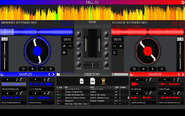This screenshot has height=116, width=185.
Task: Click the red right deck turntable platter
Action: pos(148,51)
